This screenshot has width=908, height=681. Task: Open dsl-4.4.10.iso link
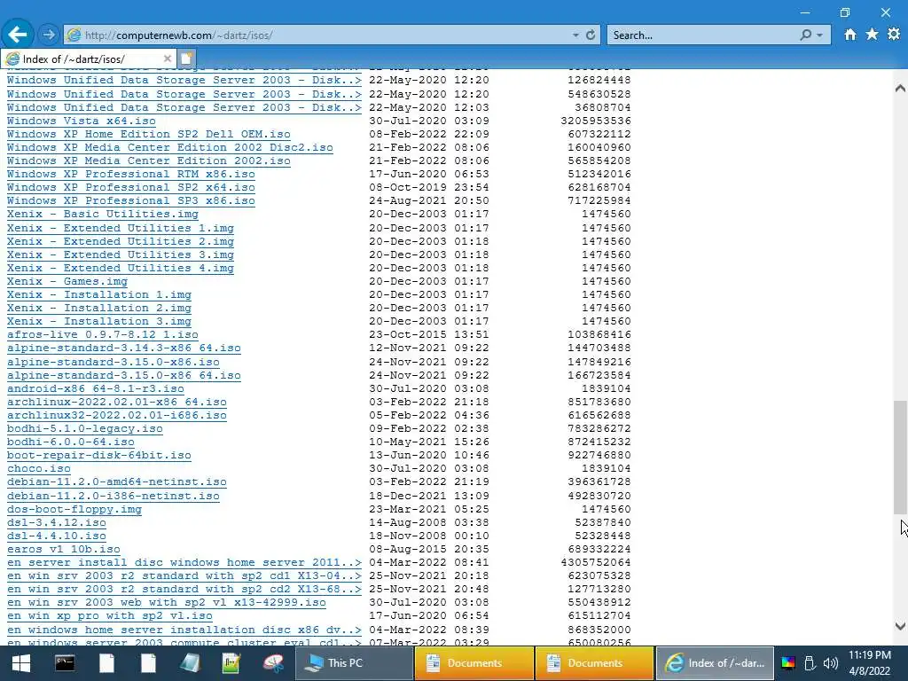pyautogui.click(x=57, y=536)
